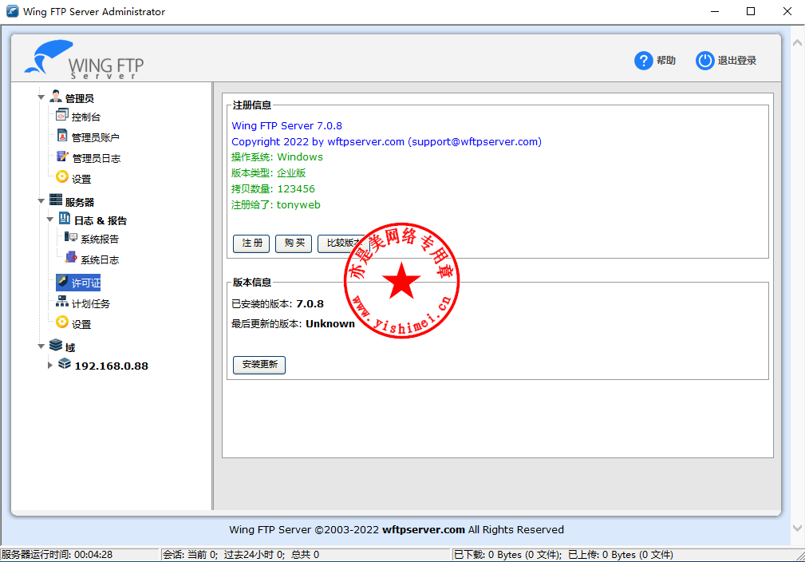Click the Help question mark icon
Viewport: 805px width, 562px height.
[643, 61]
